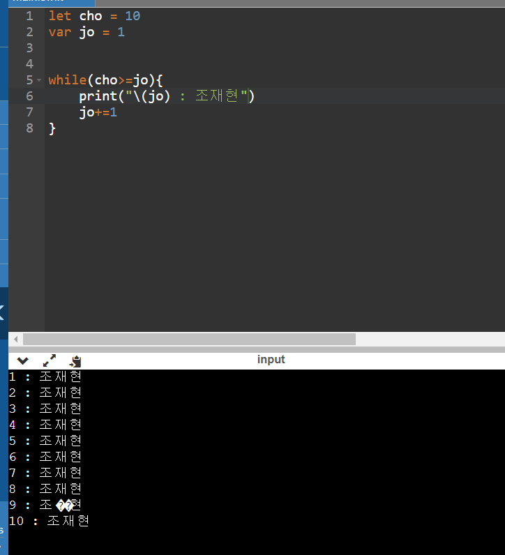Click line number 4 in gutter
Screen dimensions: 505x555
(30, 64)
